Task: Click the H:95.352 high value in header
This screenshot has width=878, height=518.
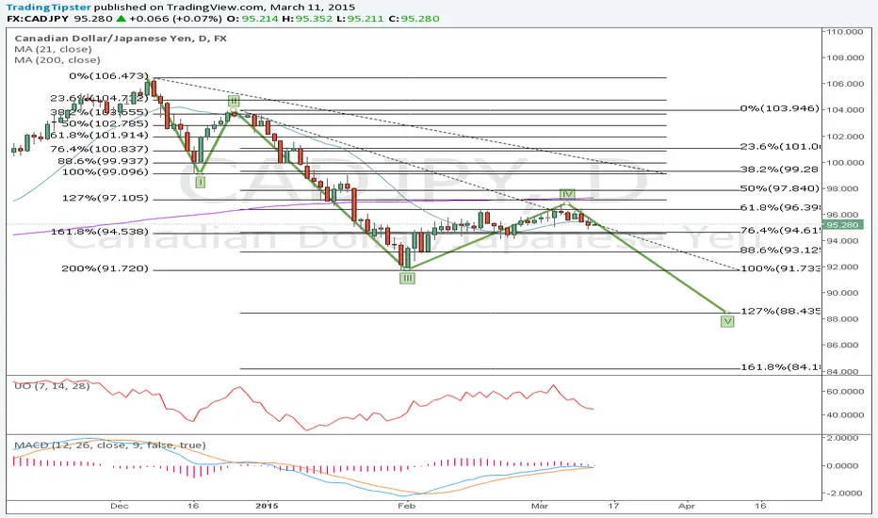Action: [307, 19]
